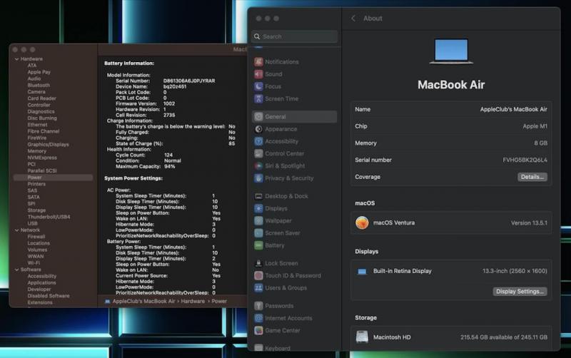571x358 pixels.
Task: Collapse the Software tree section
Action: pos(16,270)
